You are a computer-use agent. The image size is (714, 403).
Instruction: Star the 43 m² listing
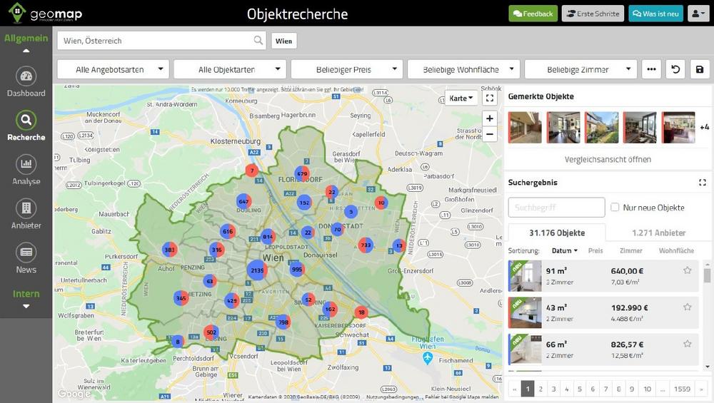click(x=687, y=307)
